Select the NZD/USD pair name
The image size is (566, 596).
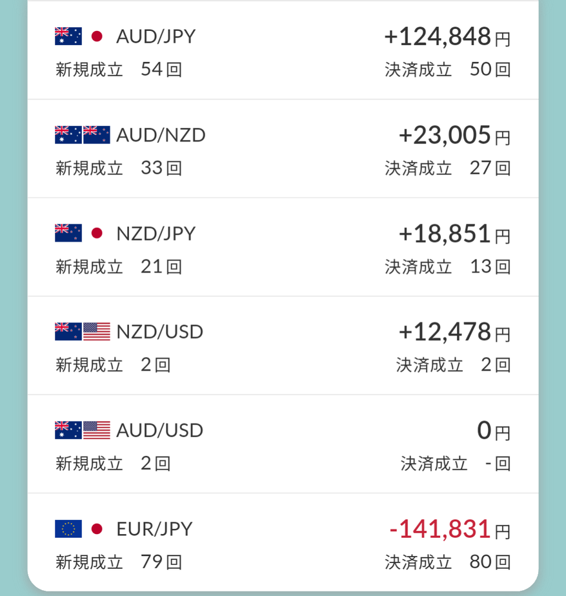(159, 332)
